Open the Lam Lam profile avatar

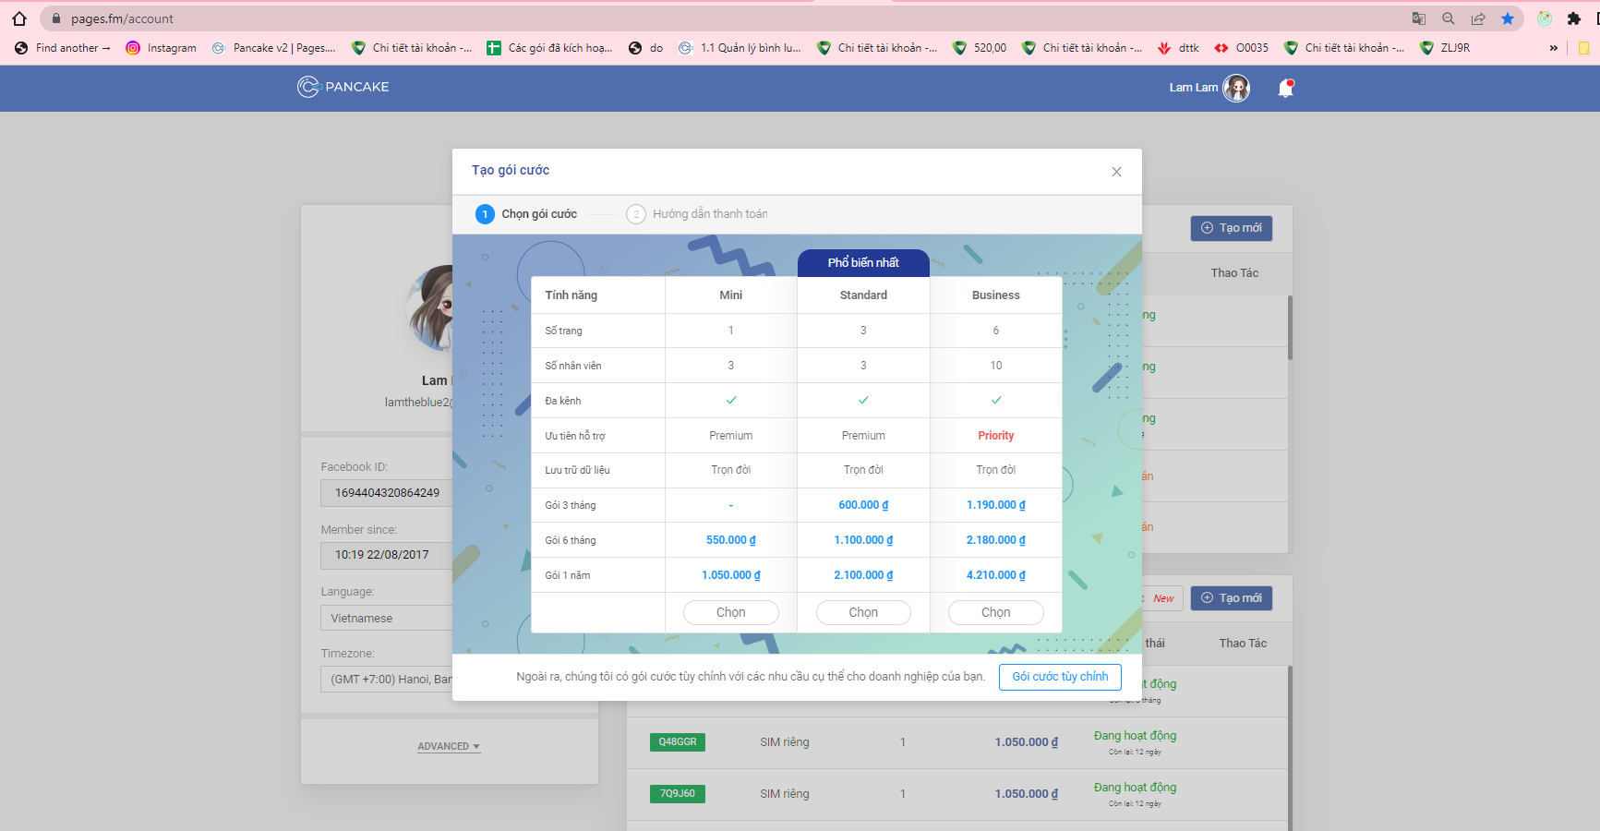pos(1236,88)
